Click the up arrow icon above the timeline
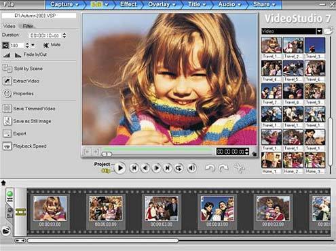Image resolution: width=336 pixels, height=251 pixels. pos(3,183)
